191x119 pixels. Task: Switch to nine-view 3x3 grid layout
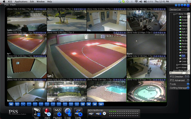click(59, 104)
